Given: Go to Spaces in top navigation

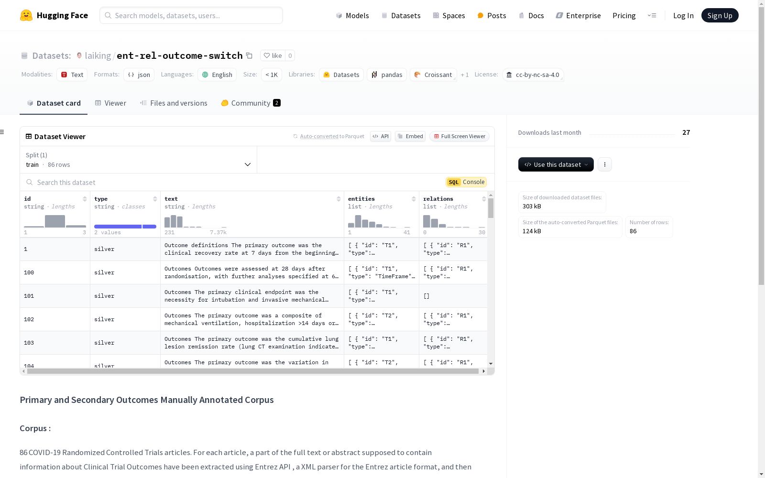Looking at the screenshot, I should 449,15.
